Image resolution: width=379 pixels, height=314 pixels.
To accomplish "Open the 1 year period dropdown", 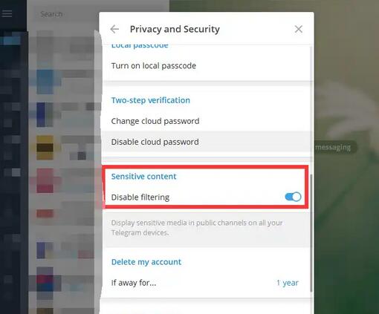I will (x=288, y=283).
